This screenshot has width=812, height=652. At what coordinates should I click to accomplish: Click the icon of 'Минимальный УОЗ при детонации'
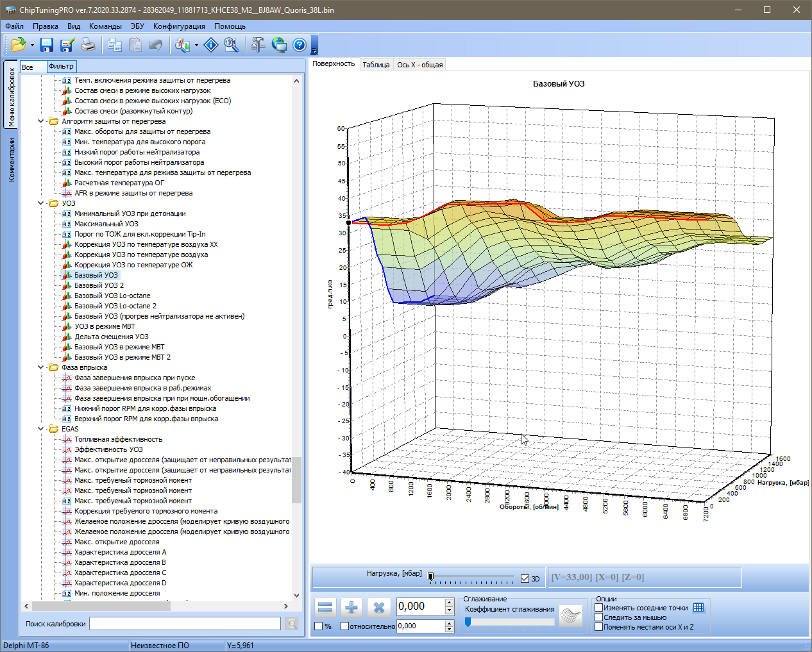tap(67, 213)
